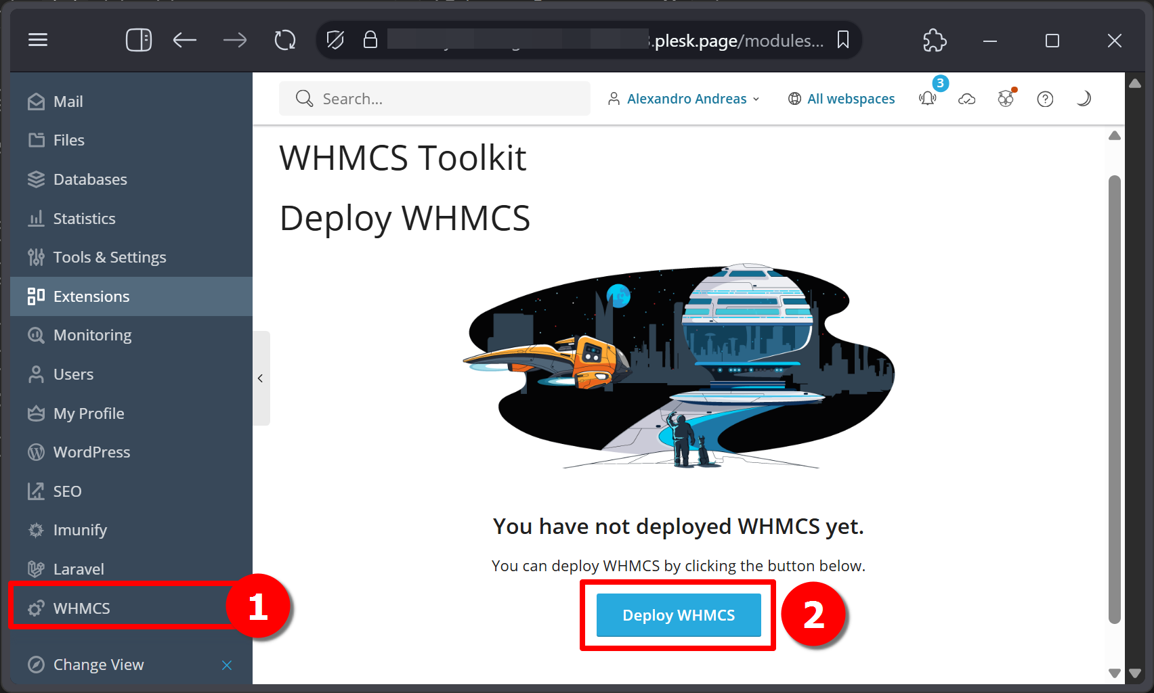The height and width of the screenshot is (693, 1154).
Task: Open WHMCS in the sidebar
Action: [x=131, y=608]
